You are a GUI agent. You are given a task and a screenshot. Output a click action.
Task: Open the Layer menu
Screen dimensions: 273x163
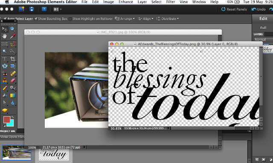[x=142, y=2]
